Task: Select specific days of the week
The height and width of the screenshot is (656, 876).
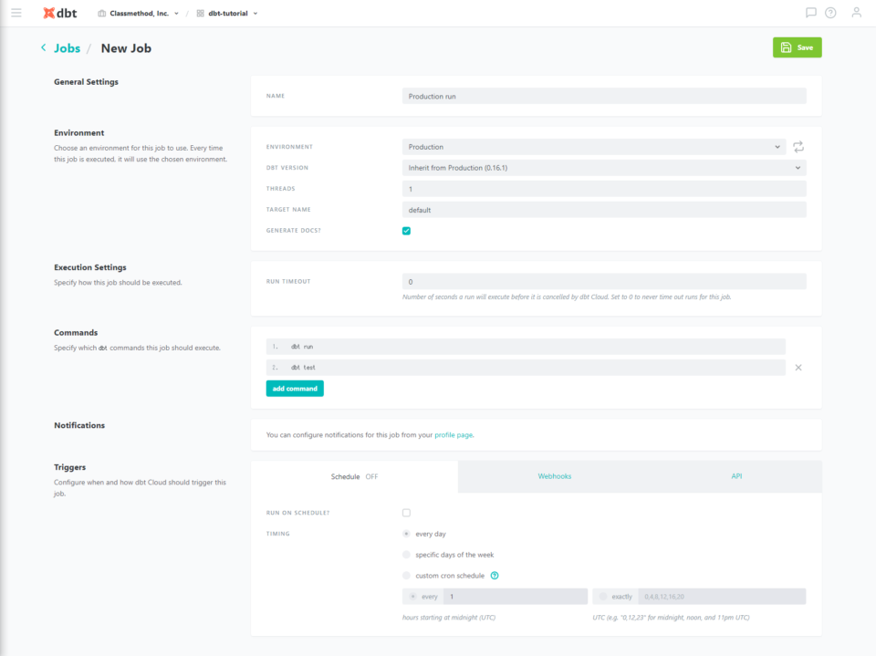Action: tap(406, 555)
